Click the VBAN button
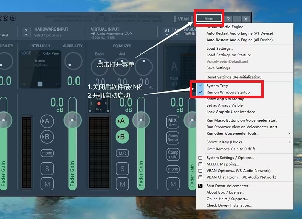302x219 pixels. 182,19
